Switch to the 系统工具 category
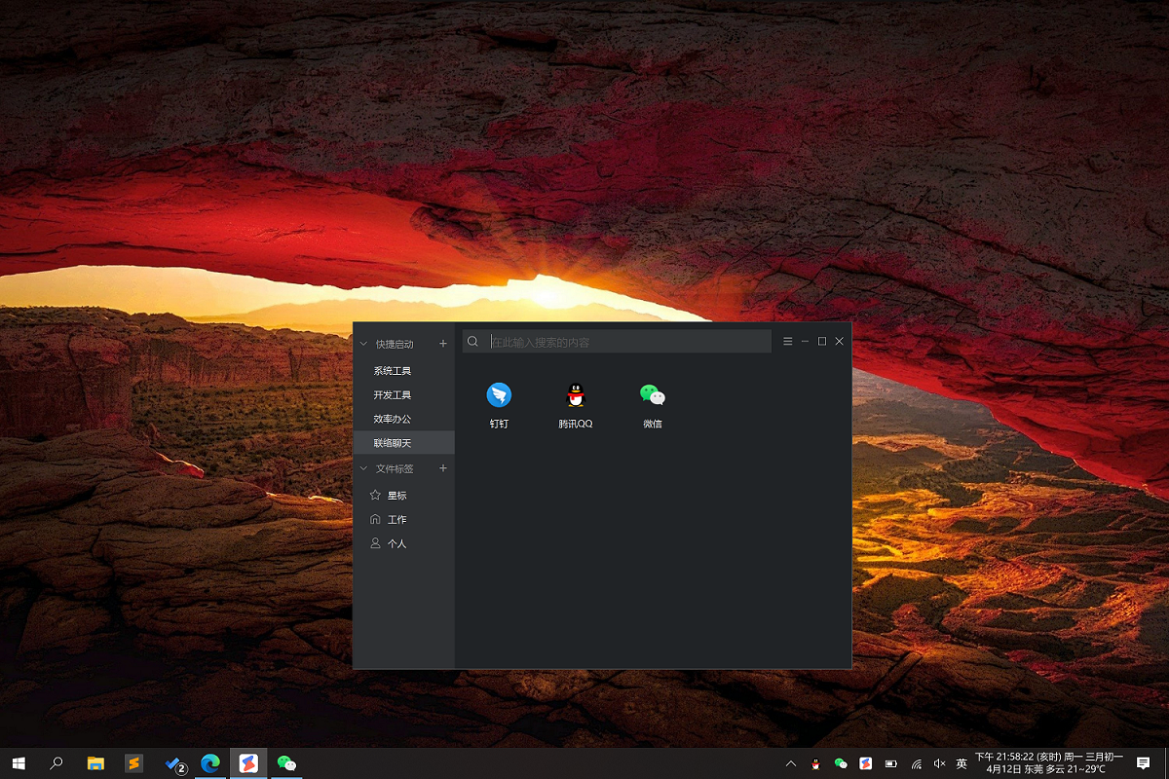The image size is (1169, 779). pyautogui.click(x=394, y=370)
